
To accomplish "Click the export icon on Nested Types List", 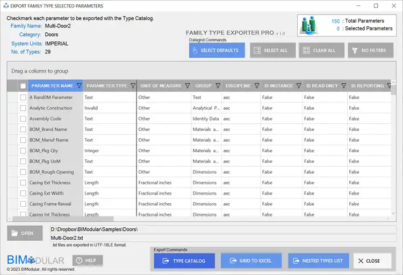I will pos(296,261).
